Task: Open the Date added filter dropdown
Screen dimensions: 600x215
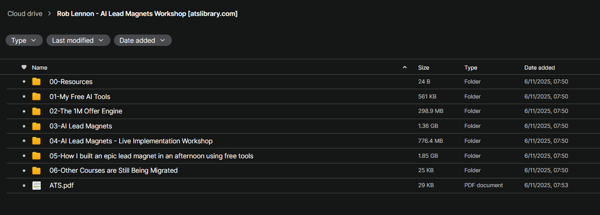Action: (x=142, y=40)
